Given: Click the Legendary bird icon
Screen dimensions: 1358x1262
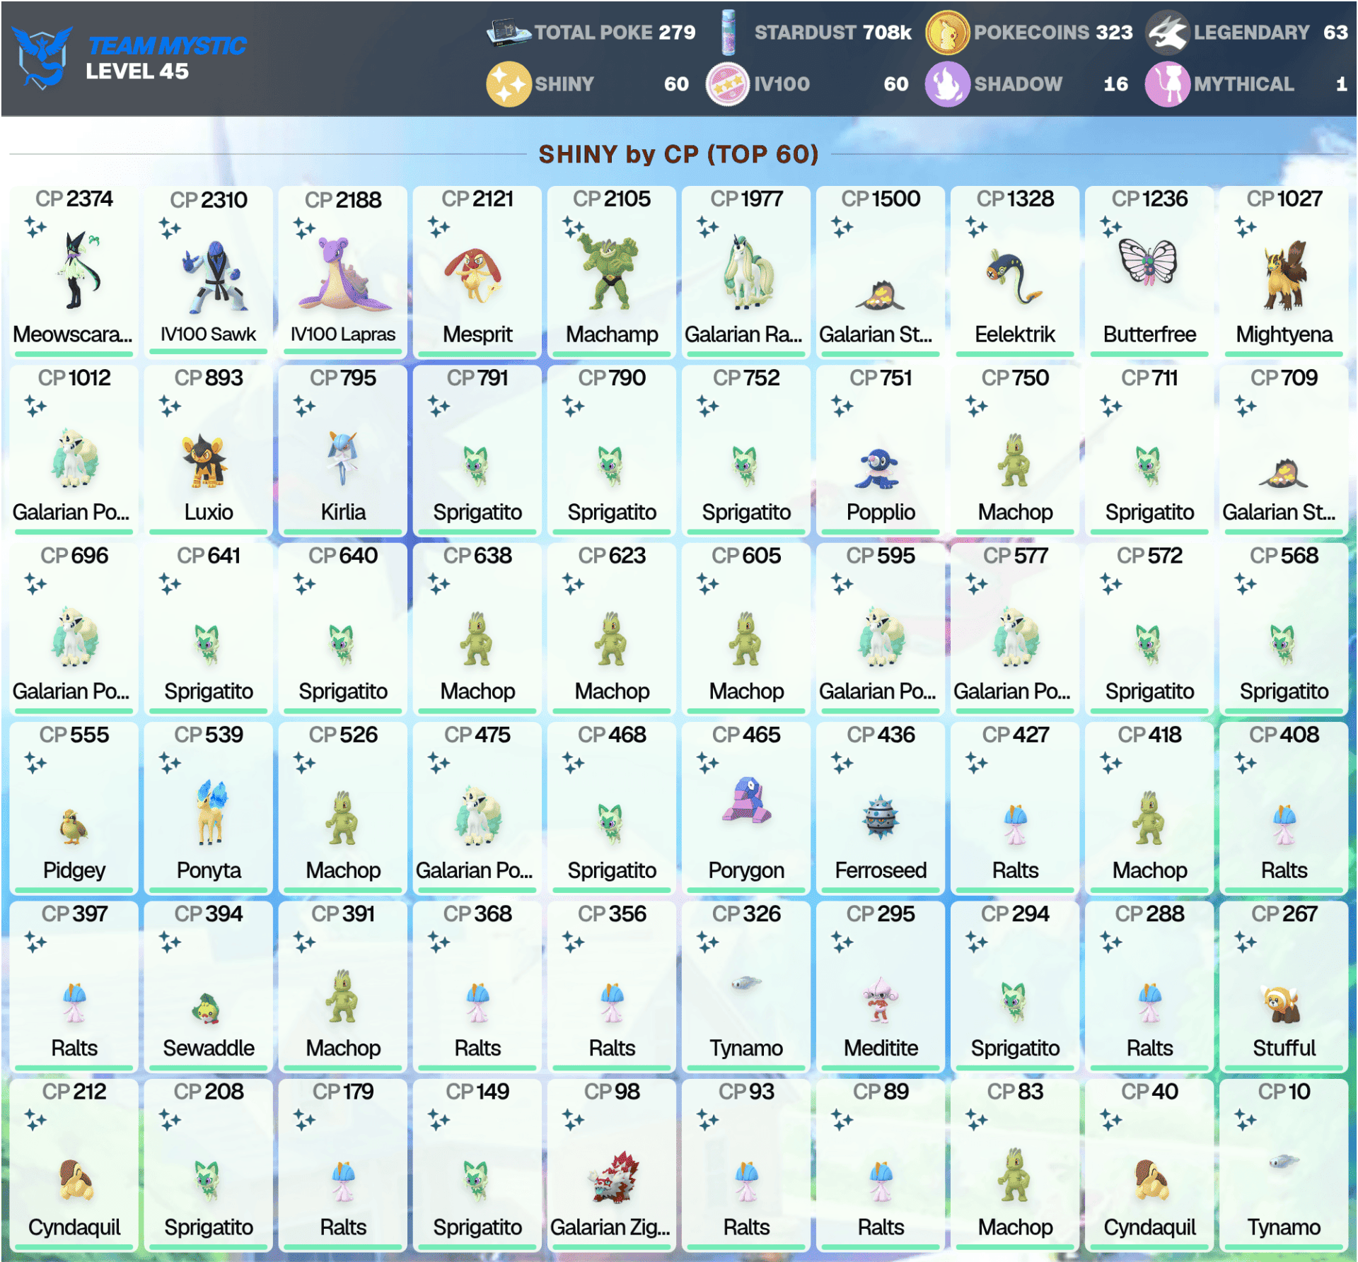Looking at the screenshot, I should point(1167,33).
